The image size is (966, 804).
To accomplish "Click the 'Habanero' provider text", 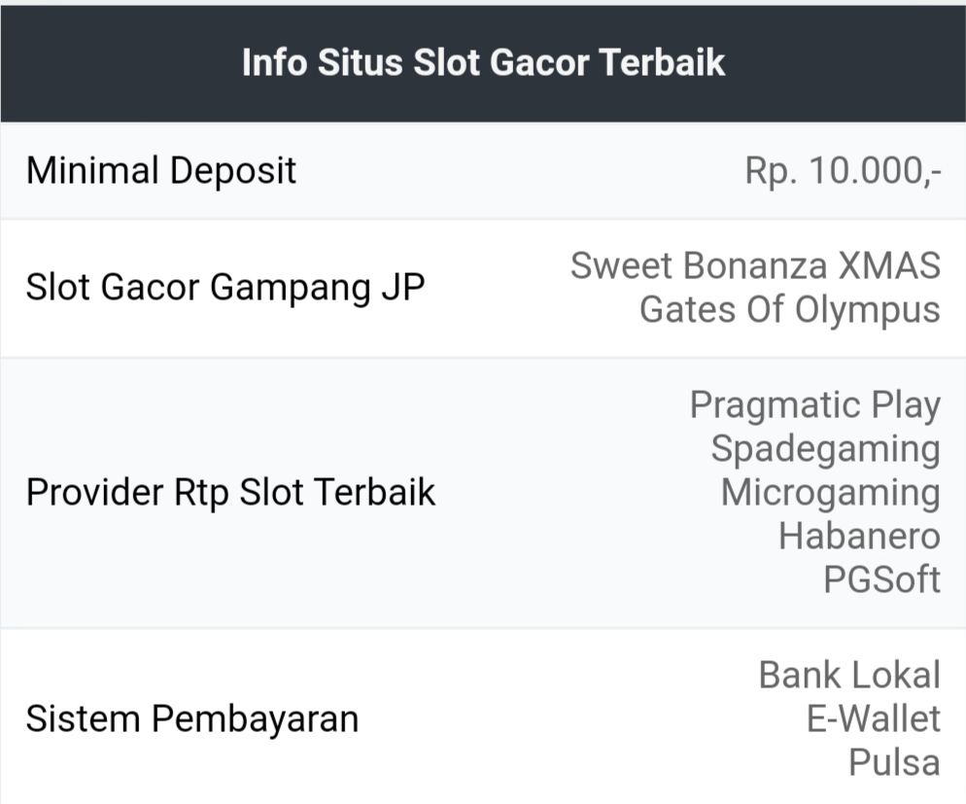I will click(x=859, y=536).
